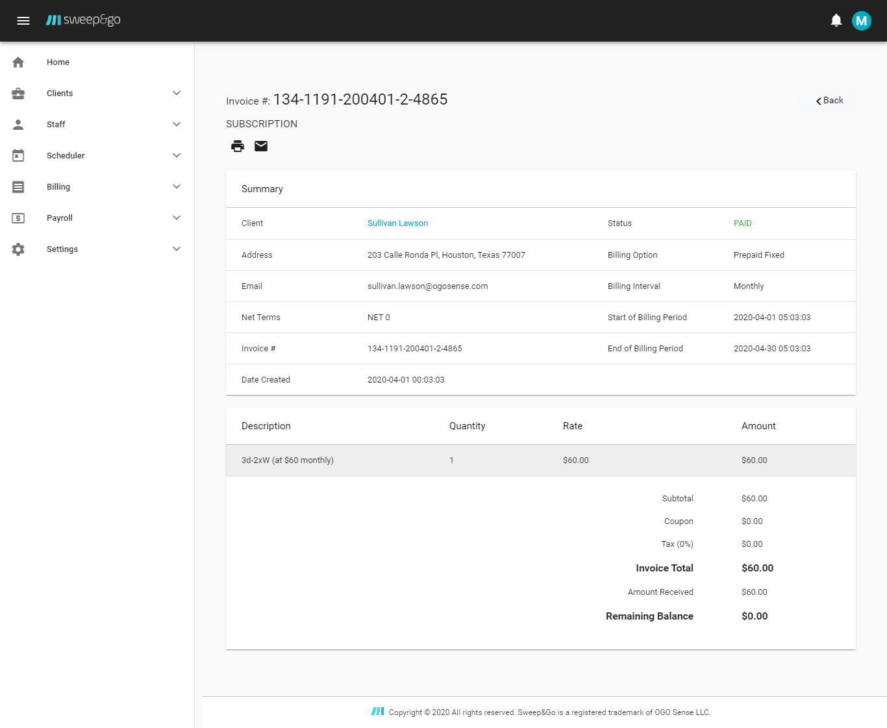
Task: Click the Clients briefcase icon
Action: pyautogui.click(x=18, y=94)
